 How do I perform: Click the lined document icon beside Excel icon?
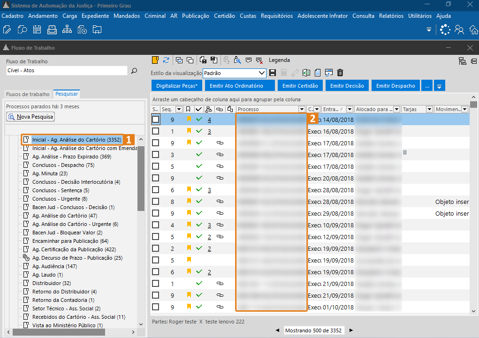318,73
